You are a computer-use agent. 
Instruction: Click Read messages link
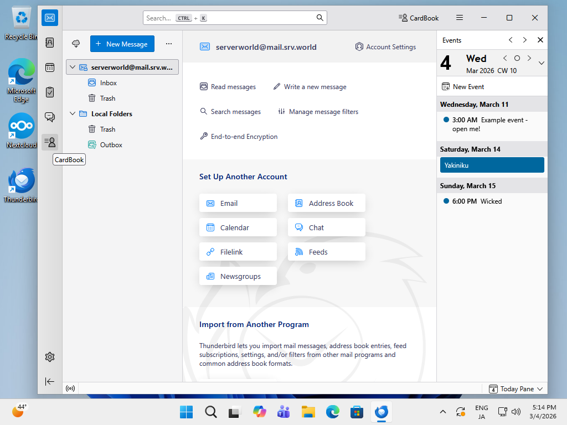click(x=228, y=87)
